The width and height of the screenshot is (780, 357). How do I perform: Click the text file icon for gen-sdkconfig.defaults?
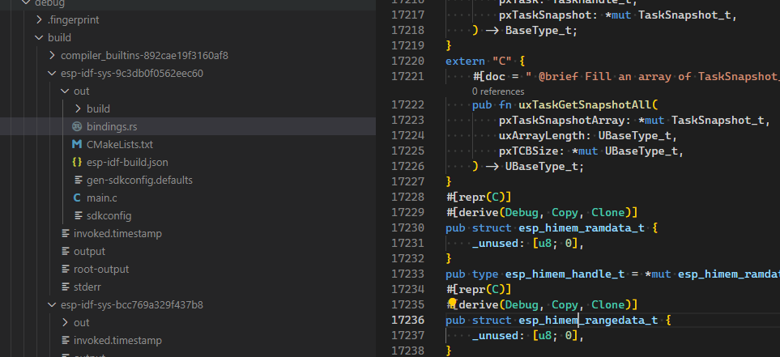coord(78,180)
